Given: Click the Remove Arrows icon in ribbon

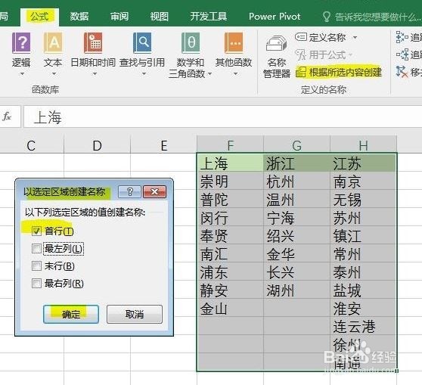Looking at the screenshot, I should 402,72.
